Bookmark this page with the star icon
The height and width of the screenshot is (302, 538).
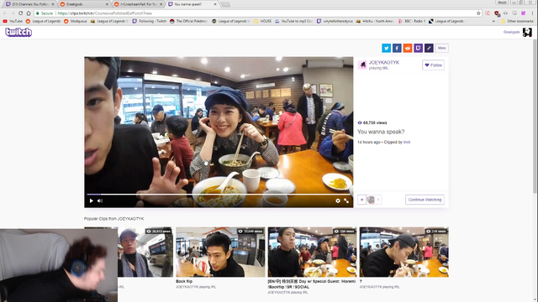478,13
